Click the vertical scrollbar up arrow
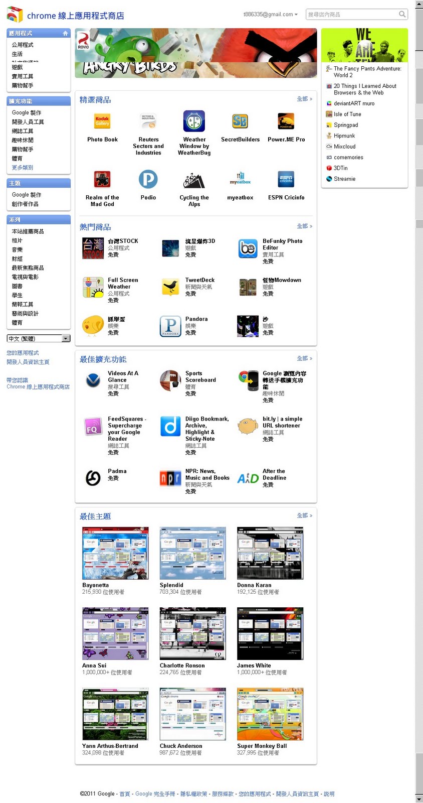Viewport: 423px width, 803px height. [x=419, y=4]
